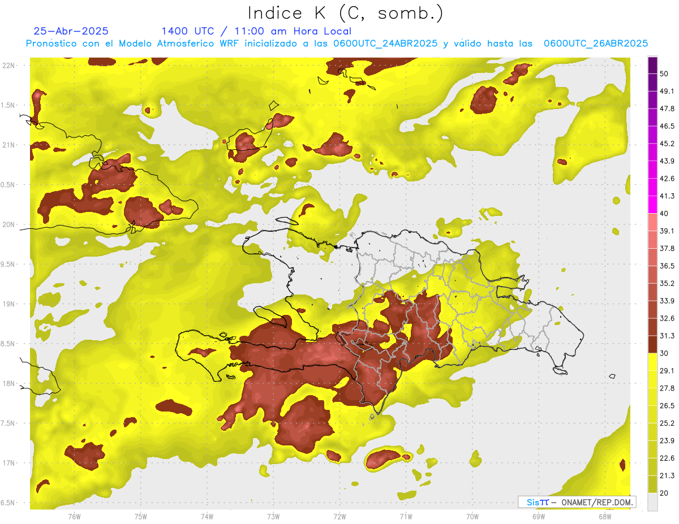Pick the gray colorbar segment below 20
The height and width of the screenshot is (524, 679).
coord(652,502)
